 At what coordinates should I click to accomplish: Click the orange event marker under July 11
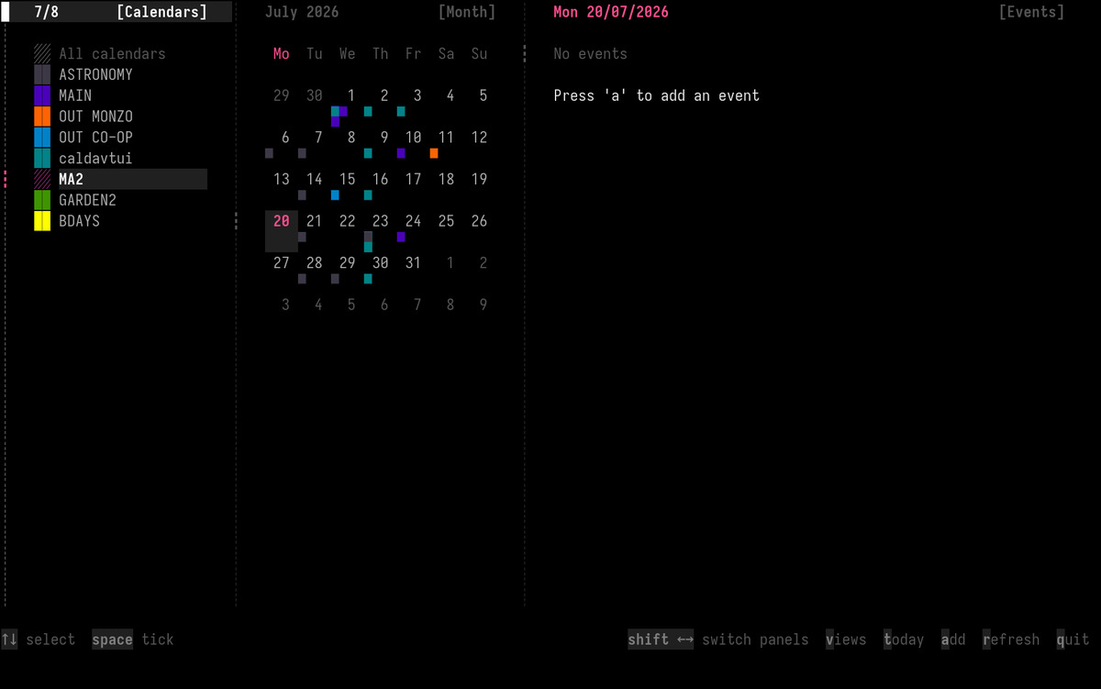434,153
